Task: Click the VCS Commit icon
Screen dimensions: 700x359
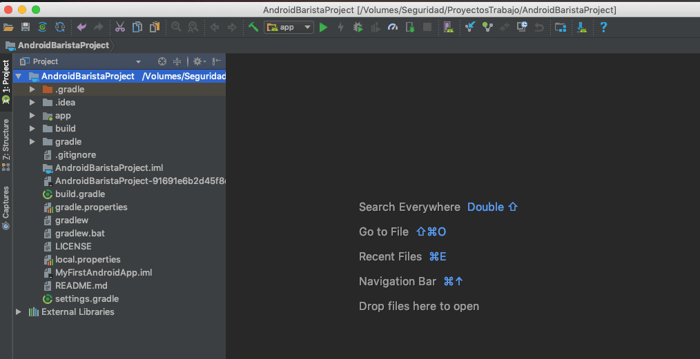Action: 487,27
